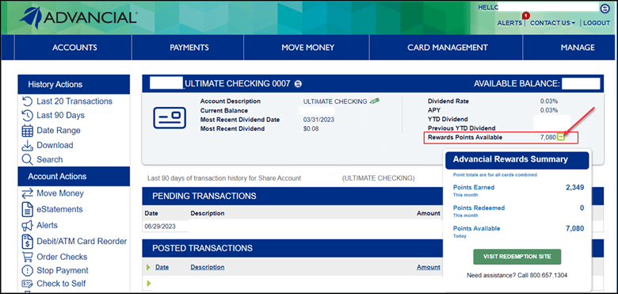The width and height of the screenshot is (618, 294).
Task: Click the Stop Payment warning icon
Action: pos(27,271)
